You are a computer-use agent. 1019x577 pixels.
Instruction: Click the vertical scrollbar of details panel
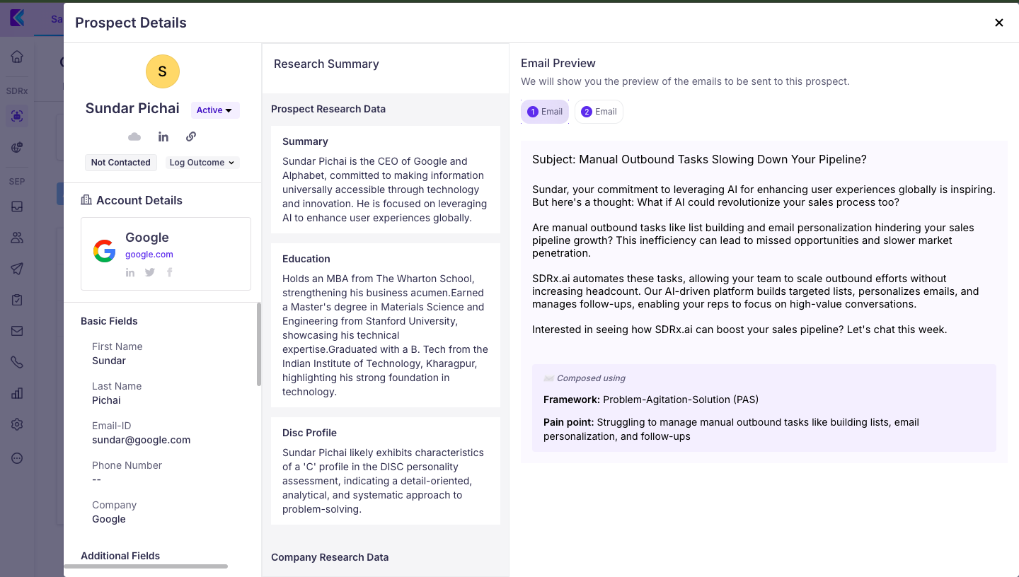[259, 344]
